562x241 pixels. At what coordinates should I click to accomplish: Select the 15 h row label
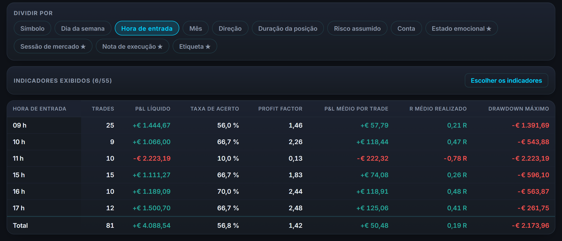[19, 175]
